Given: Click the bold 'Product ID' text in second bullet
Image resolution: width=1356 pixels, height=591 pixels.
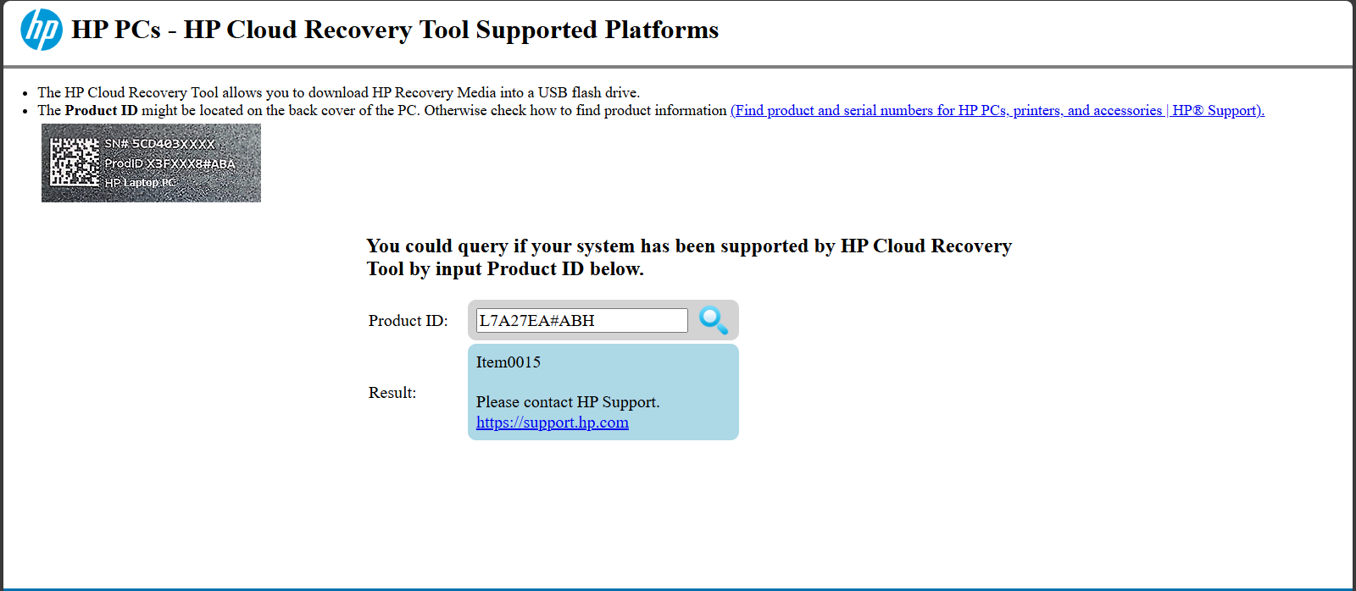Looking at the screenshot, I should (101, 110).
